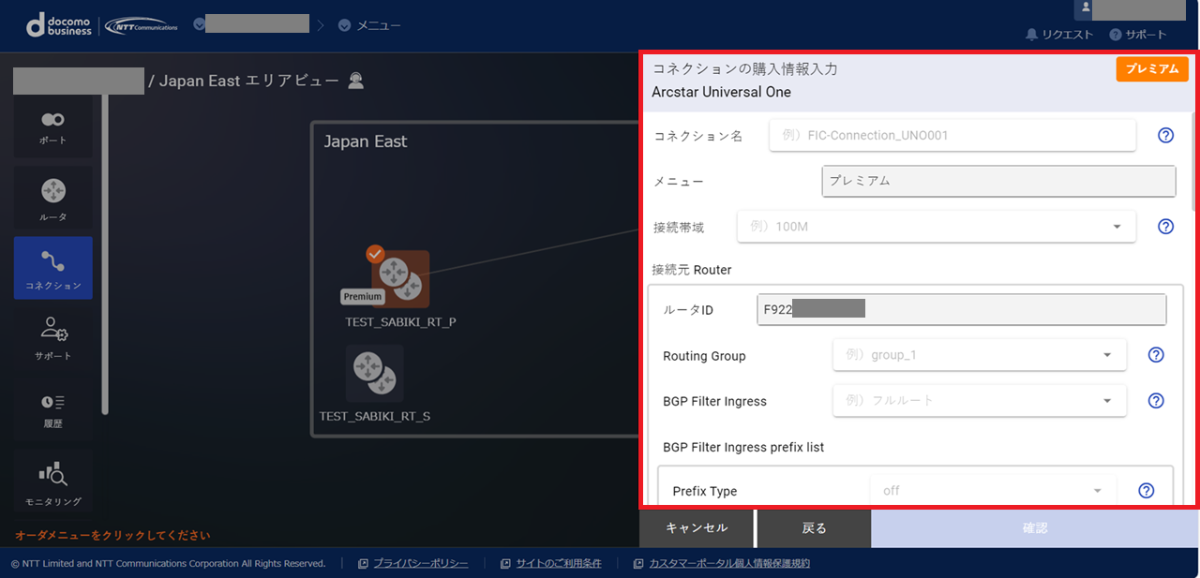Click the キャンセル button
The image size is (1200, 578).
[x=696, y=528]
